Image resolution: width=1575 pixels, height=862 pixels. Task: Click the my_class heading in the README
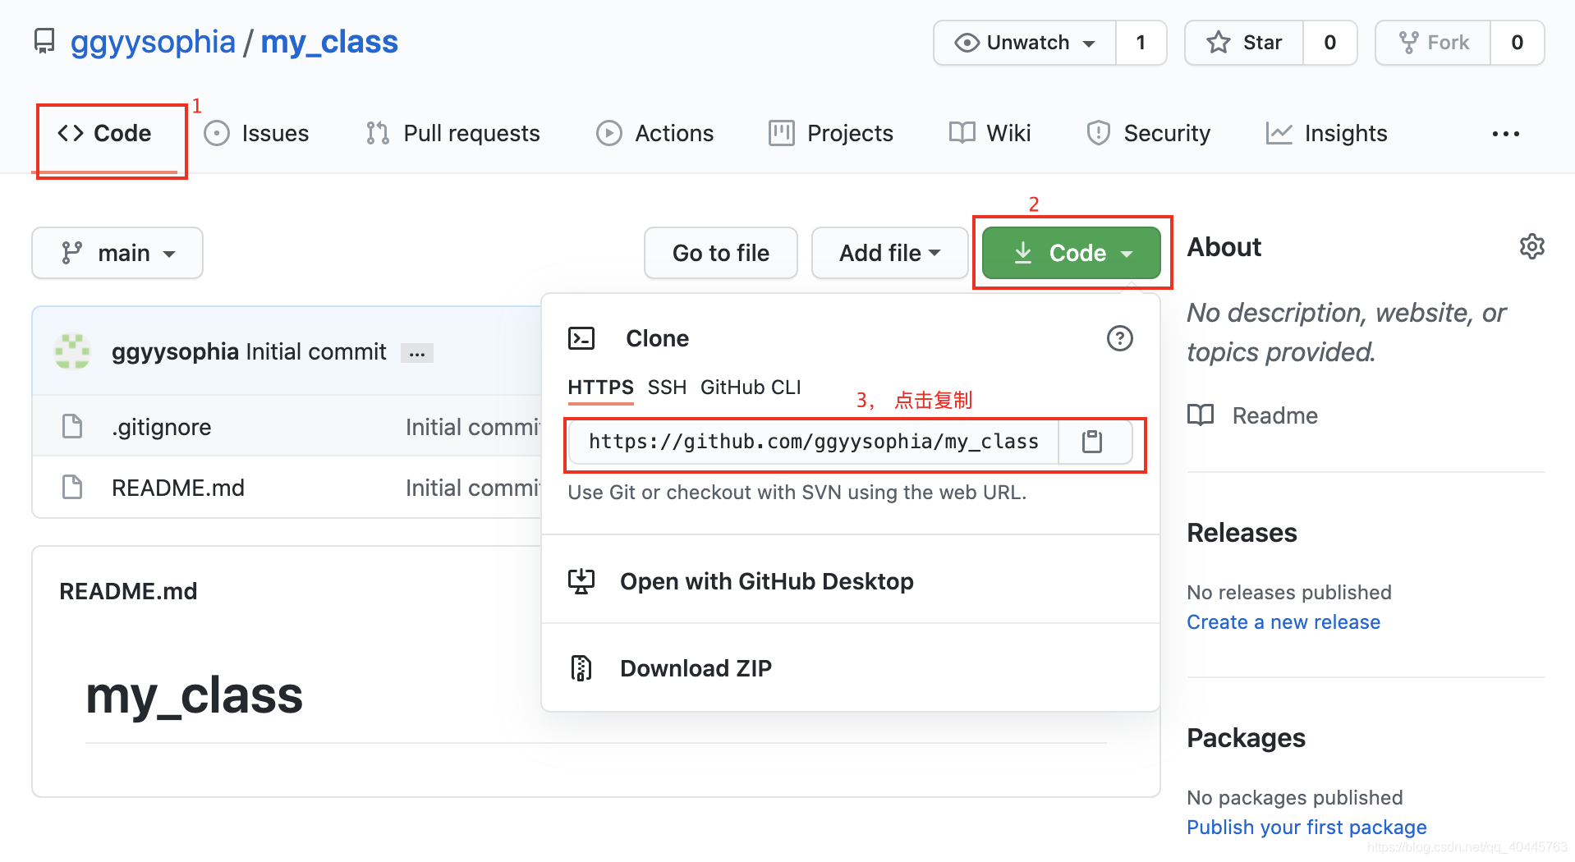click(x=194, y=696)
